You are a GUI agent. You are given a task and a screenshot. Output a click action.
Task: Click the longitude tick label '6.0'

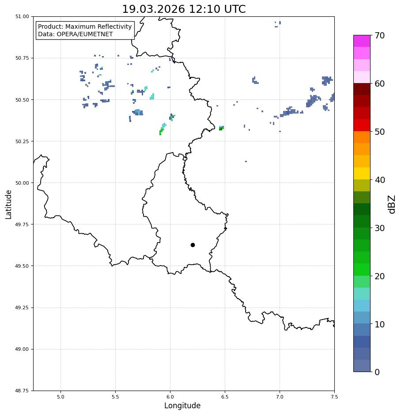(170, 397)
